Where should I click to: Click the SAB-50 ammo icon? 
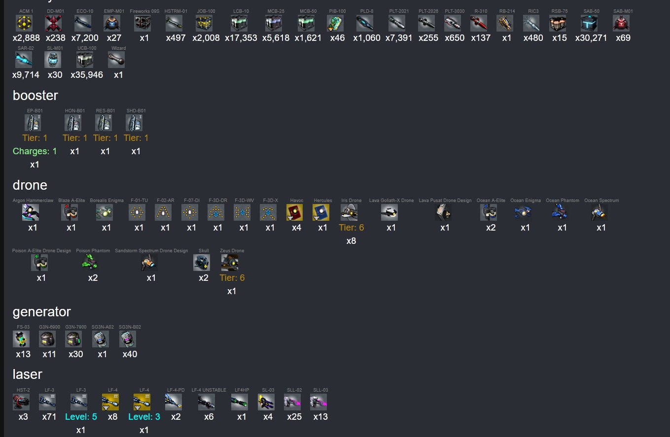coord(589,23)
